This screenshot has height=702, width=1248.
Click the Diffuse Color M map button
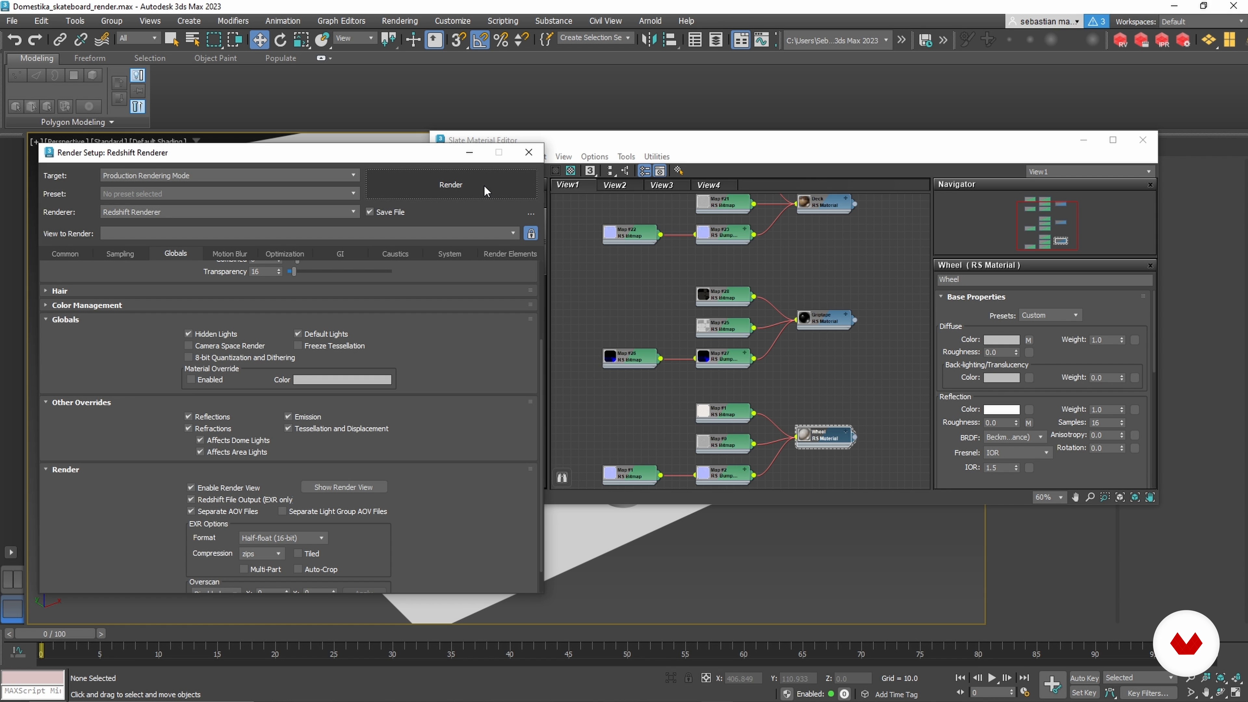1029,340
